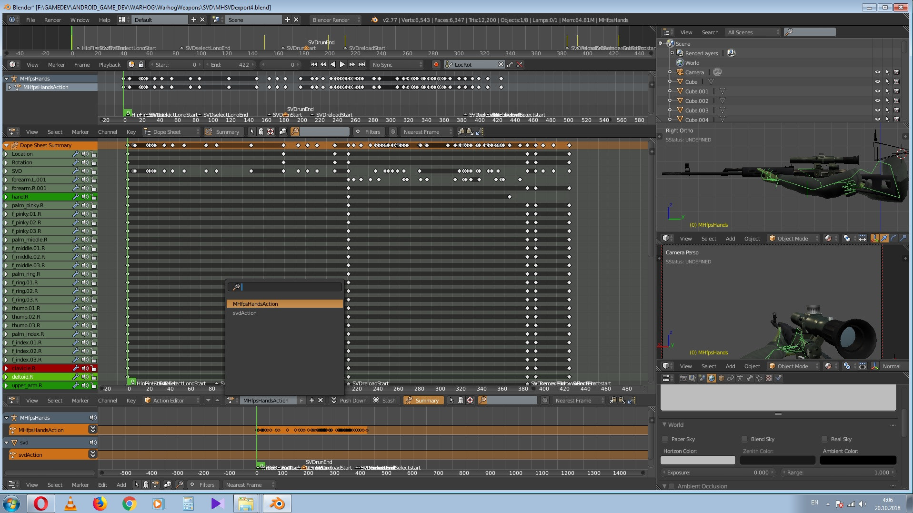913x513 pixels.
Task: Collapse the Dope Sheet Summary row
Action: point(6,145)
